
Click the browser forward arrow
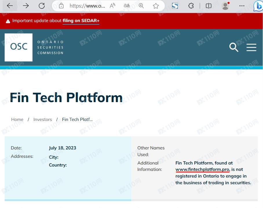[x=26, y=6]
